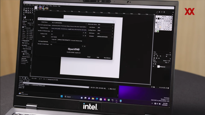
Task: Open File Explorer from taskbar
Action: [93, 99]
